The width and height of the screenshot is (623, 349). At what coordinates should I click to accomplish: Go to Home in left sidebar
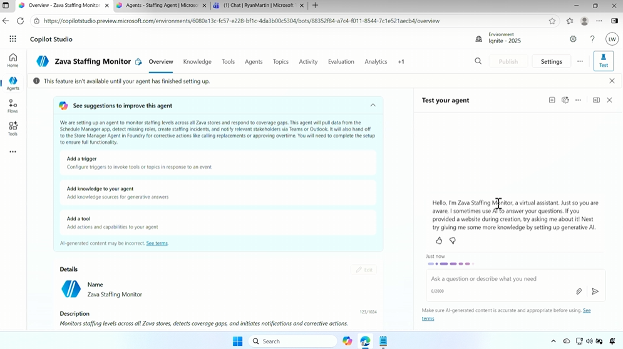tap(13, 60)
